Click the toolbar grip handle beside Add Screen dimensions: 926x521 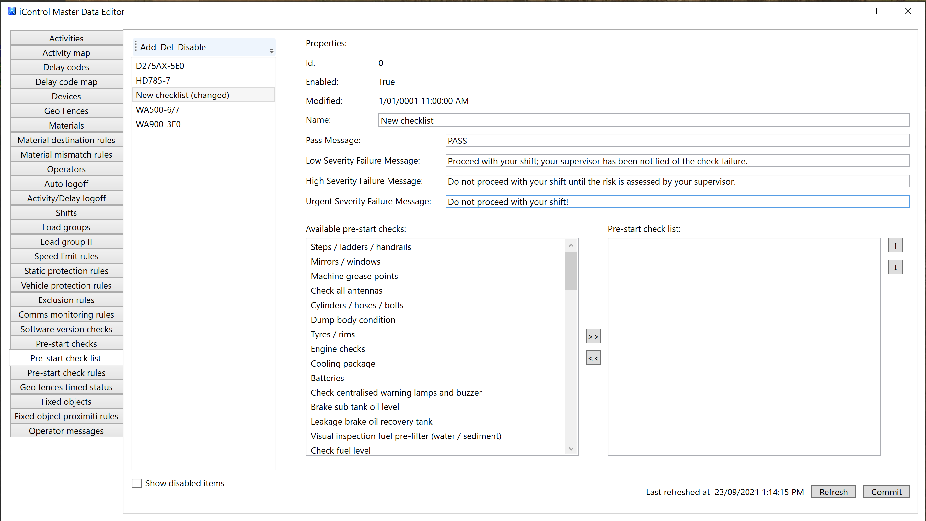coord(135,46)
